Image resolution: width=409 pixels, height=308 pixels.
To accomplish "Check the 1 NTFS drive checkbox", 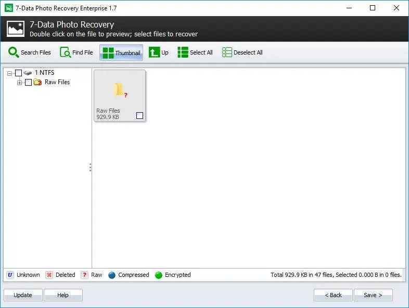I will pyautogui.click(x=18, y=73).
